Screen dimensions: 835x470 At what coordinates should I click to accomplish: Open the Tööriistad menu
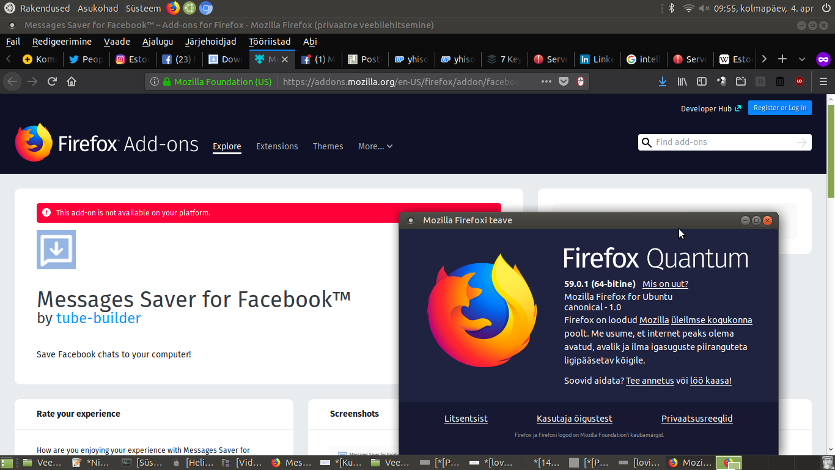(270, 42)
